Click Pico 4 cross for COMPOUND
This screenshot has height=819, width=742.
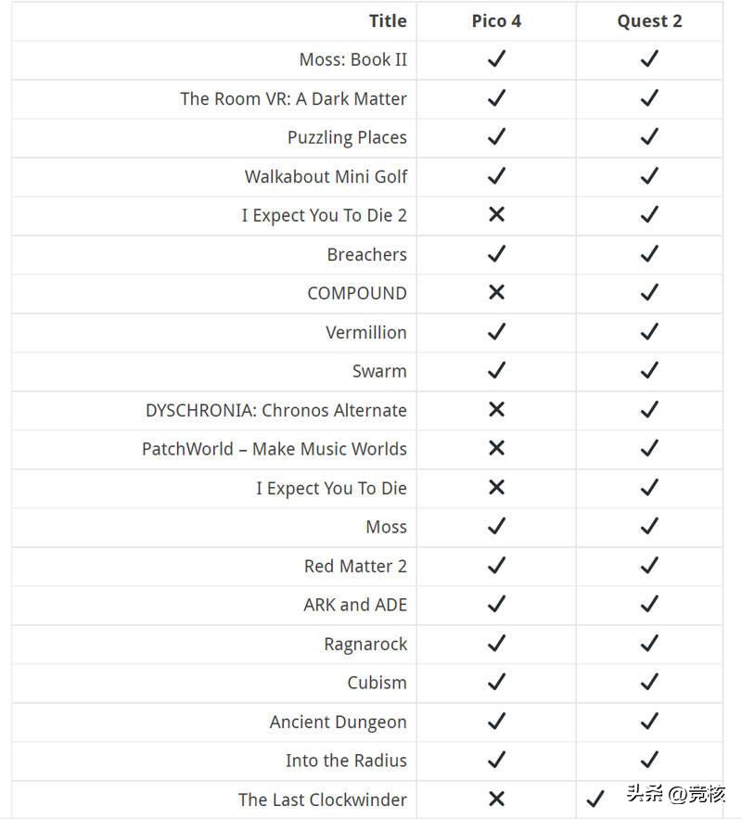coord(496,293)
